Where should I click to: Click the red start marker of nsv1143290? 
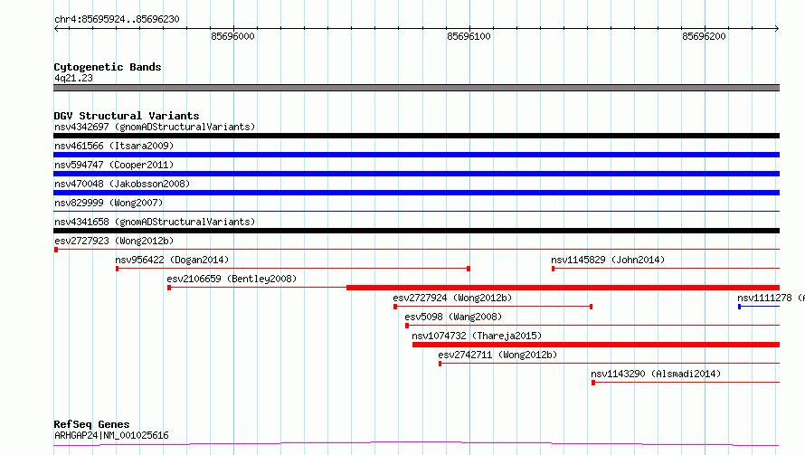pos(593,383)
